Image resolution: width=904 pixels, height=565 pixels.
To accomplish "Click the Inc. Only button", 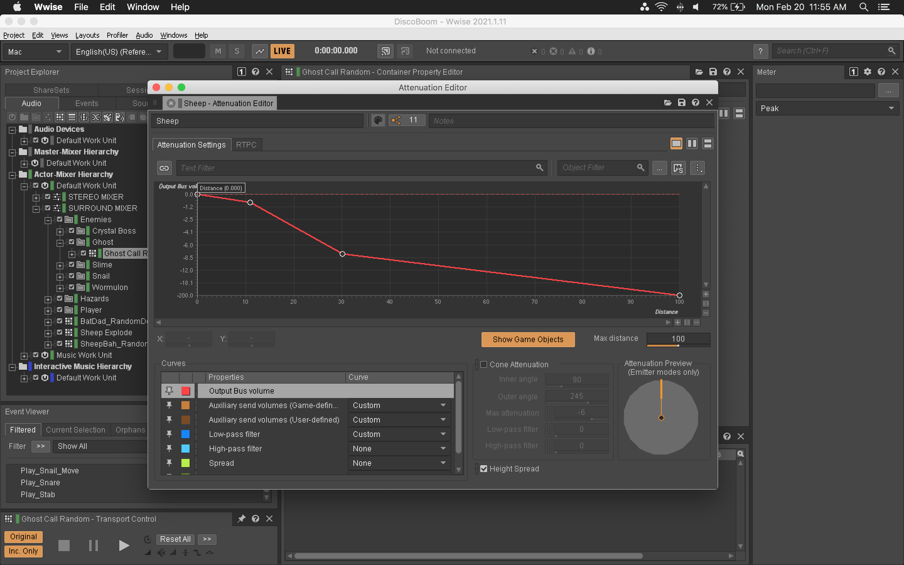I will click(24, 551).
